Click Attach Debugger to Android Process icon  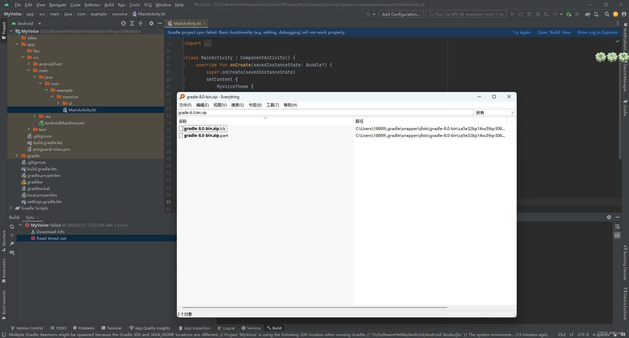(569, 14)
